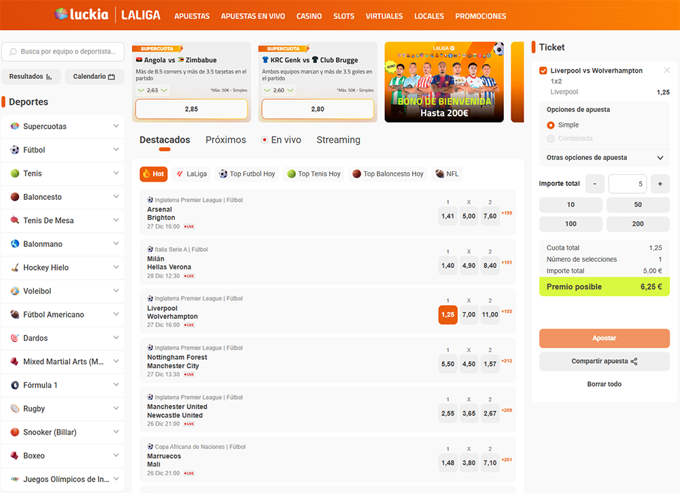680x493 pixels.
Task: Click the Fórmula 1 helmet icon
Action: [x=15, y=385]
